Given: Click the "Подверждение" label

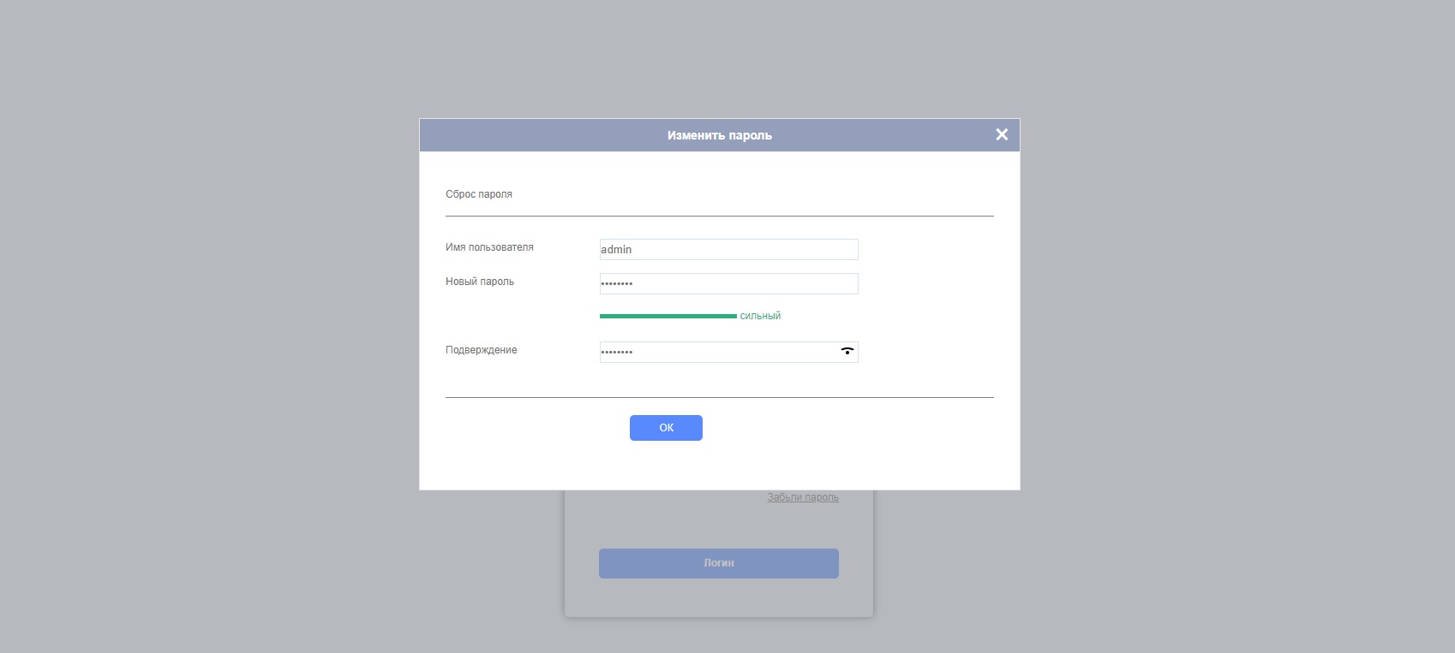Looking at the screenshot, I should pos(482,350).
